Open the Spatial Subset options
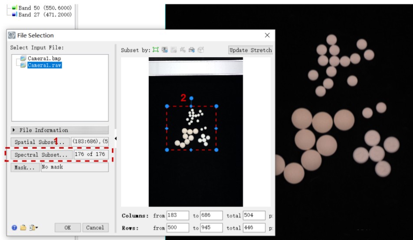 click(x=40, y=142)
